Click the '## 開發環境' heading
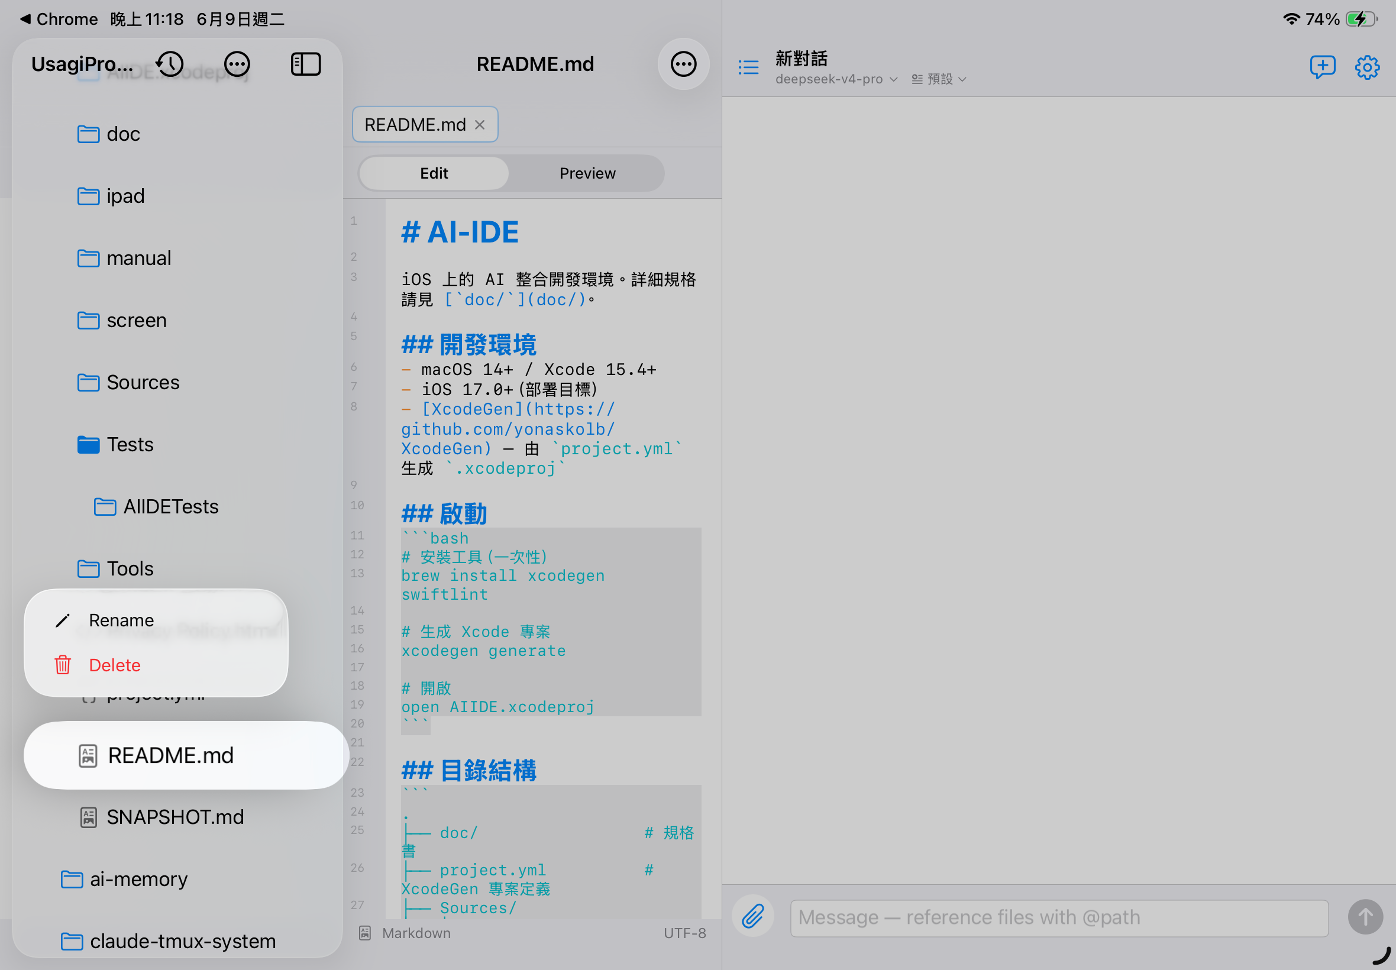1396x970 pixels. coord(468,345)
